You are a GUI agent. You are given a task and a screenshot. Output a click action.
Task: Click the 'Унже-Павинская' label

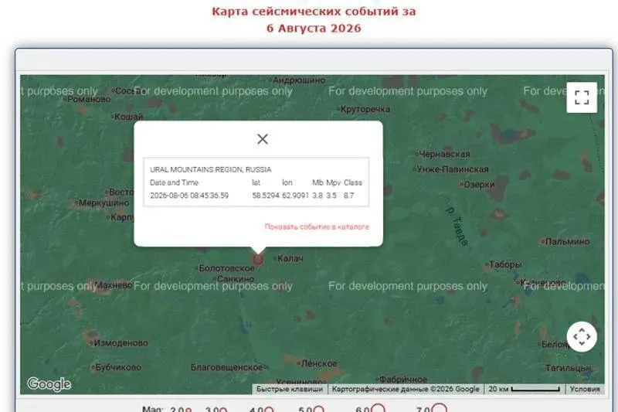[x=452, y=169]
